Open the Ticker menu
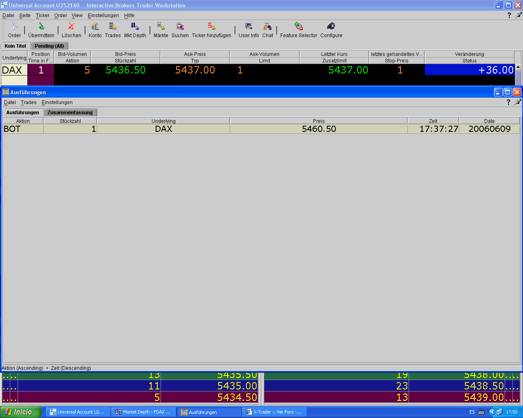 coord(42,16)
